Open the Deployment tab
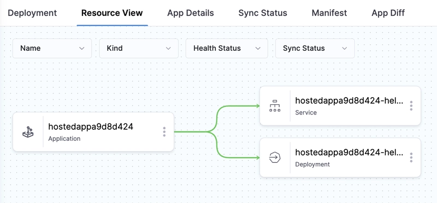The image size is (437, 203). click(x=32, y=13)
